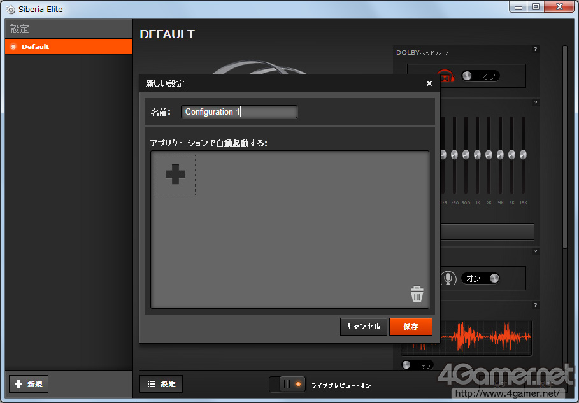Add an application with the plus tile
The image size is (579, 403).
175,175
